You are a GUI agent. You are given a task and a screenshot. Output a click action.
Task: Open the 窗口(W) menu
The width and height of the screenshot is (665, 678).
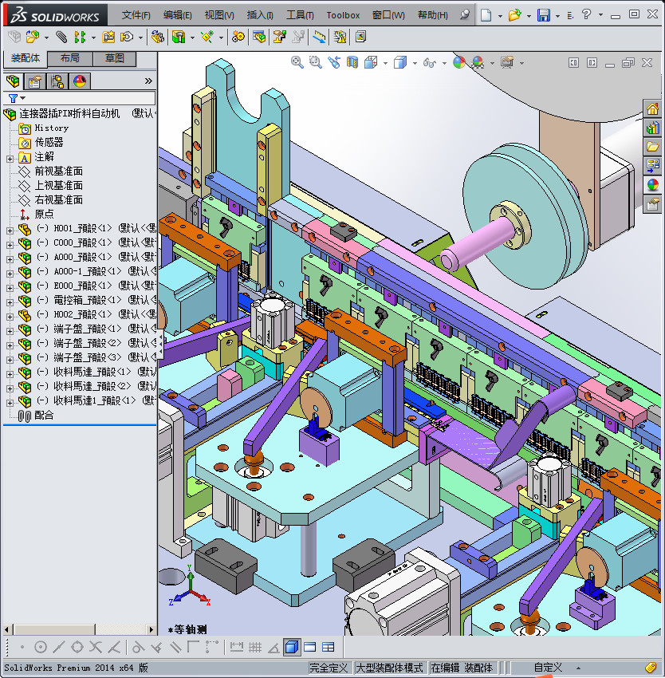[x=388, y=15]
